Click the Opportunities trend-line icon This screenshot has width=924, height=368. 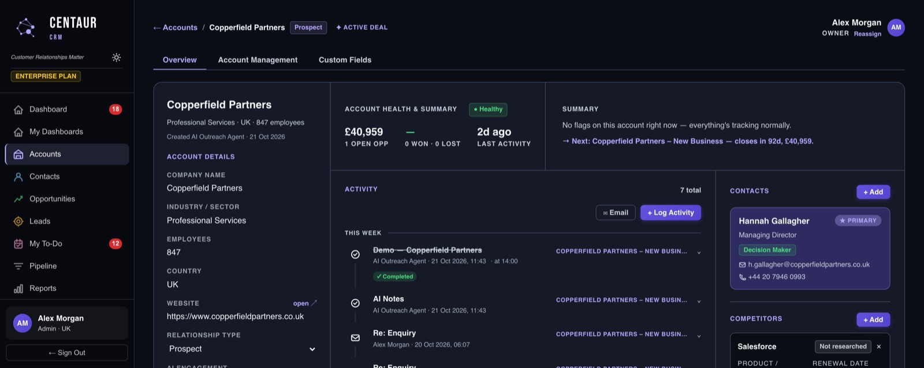[18, 199]
